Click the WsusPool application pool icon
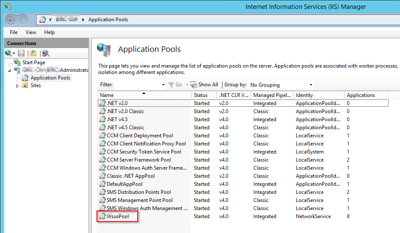The image size is (400, 233). click(102, 216)
